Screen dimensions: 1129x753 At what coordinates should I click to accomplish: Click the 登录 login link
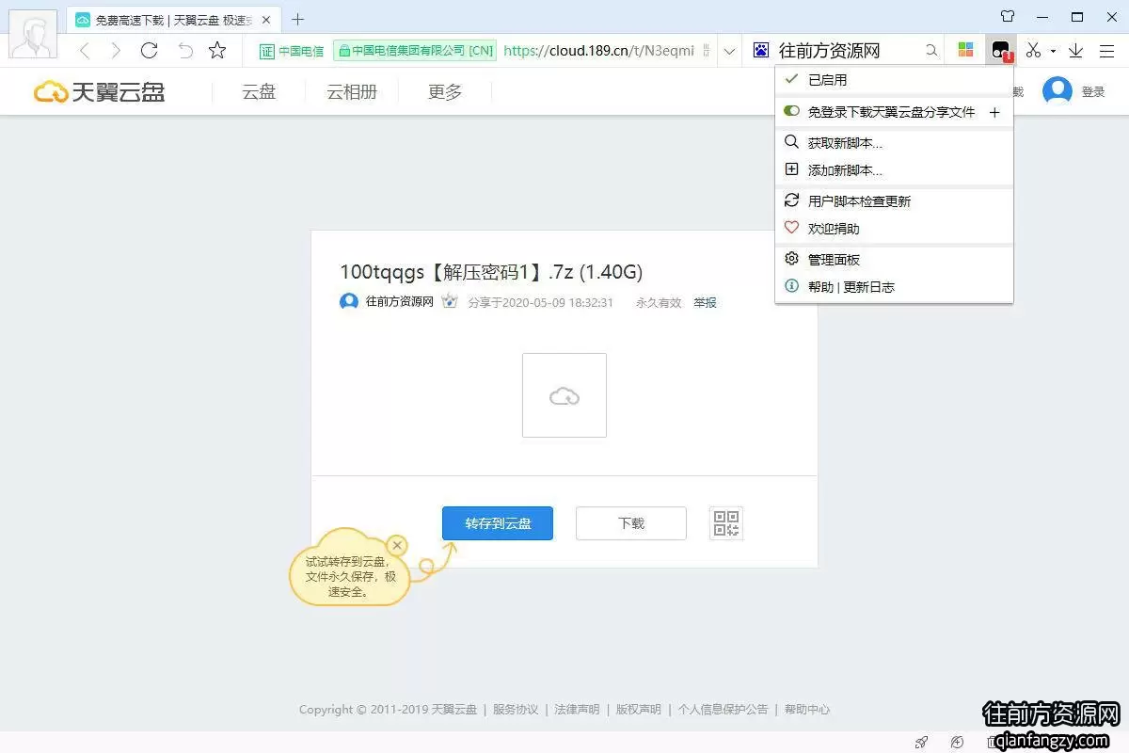1093,92
